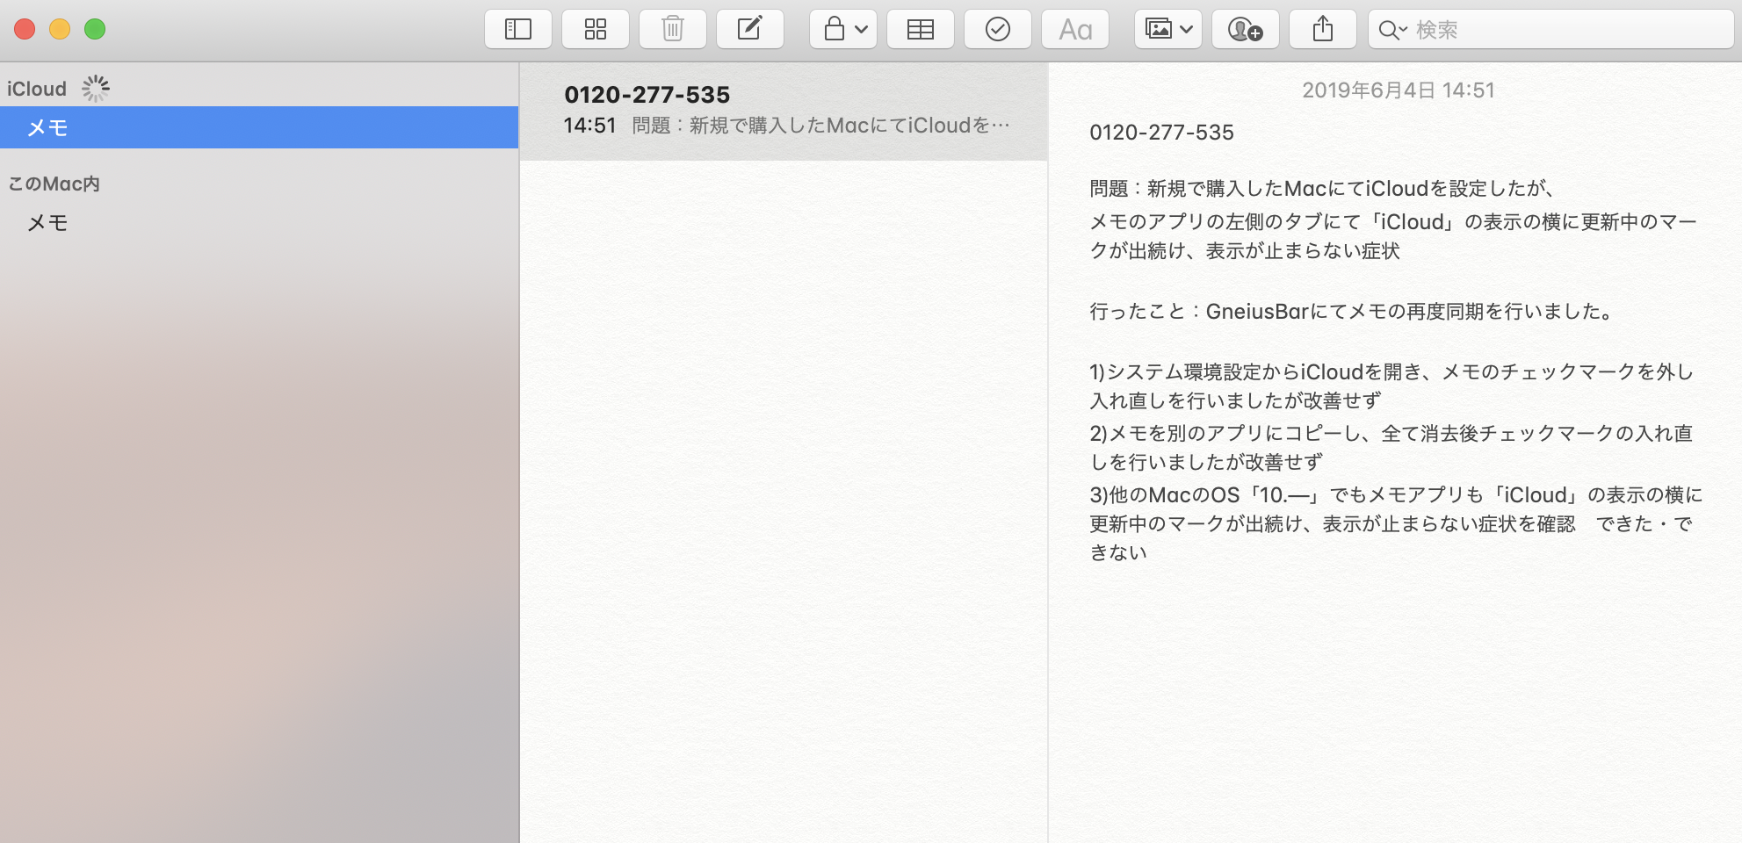This screenshot has height=843, width=1742.
Task: Close the Notes window
Action: (x=25, y=30)
